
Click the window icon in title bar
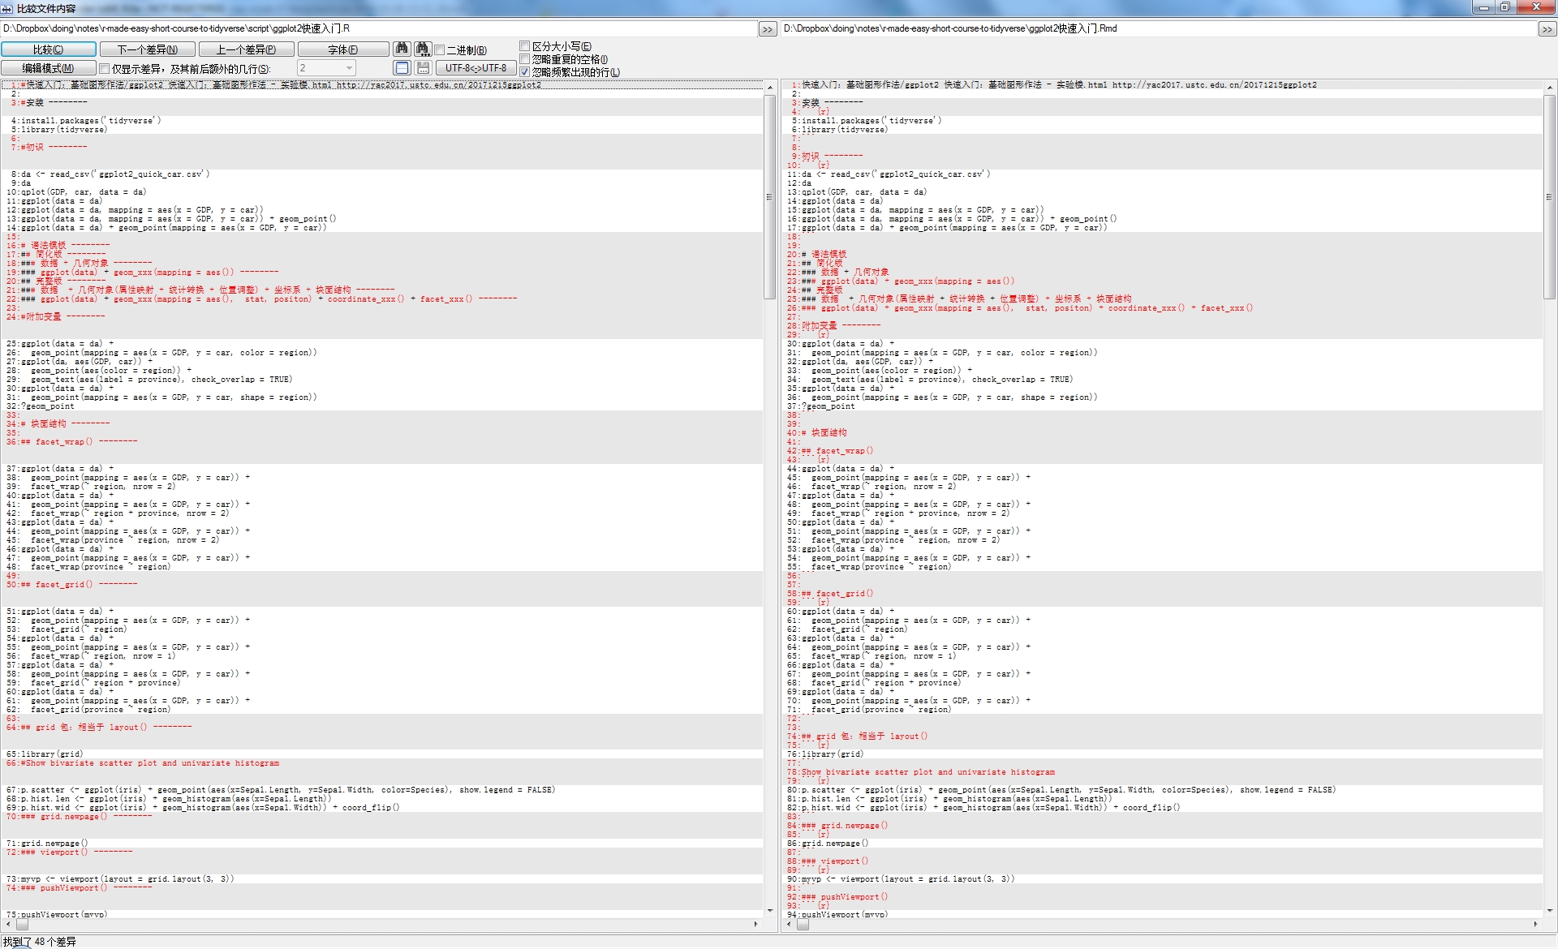point(7,7)
